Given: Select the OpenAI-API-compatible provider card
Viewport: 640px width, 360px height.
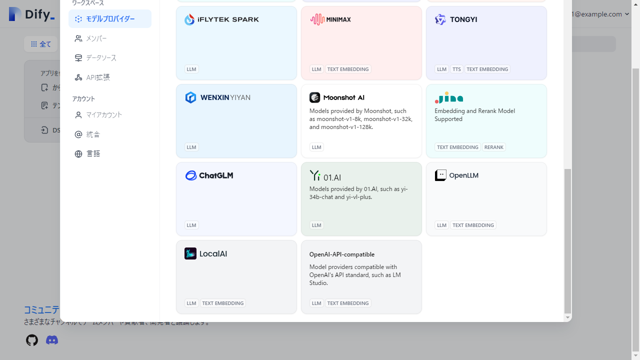Looking at the screenshot, I should click(x=361, y=276).
